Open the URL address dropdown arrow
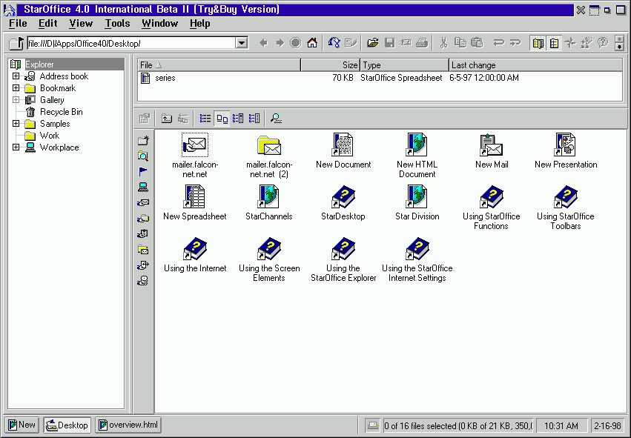Viewport: 631px width, 438px height. point(242,43)
